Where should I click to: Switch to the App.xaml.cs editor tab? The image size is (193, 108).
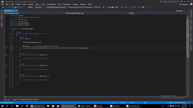tap(8, 11)
